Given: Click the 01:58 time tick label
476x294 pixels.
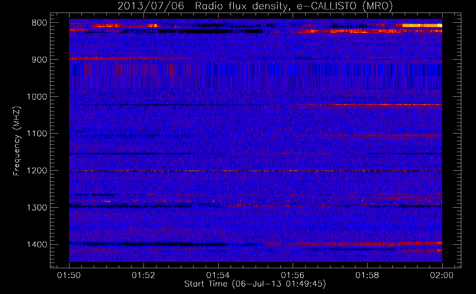Looking at the screenshot, I should [367, 275].
